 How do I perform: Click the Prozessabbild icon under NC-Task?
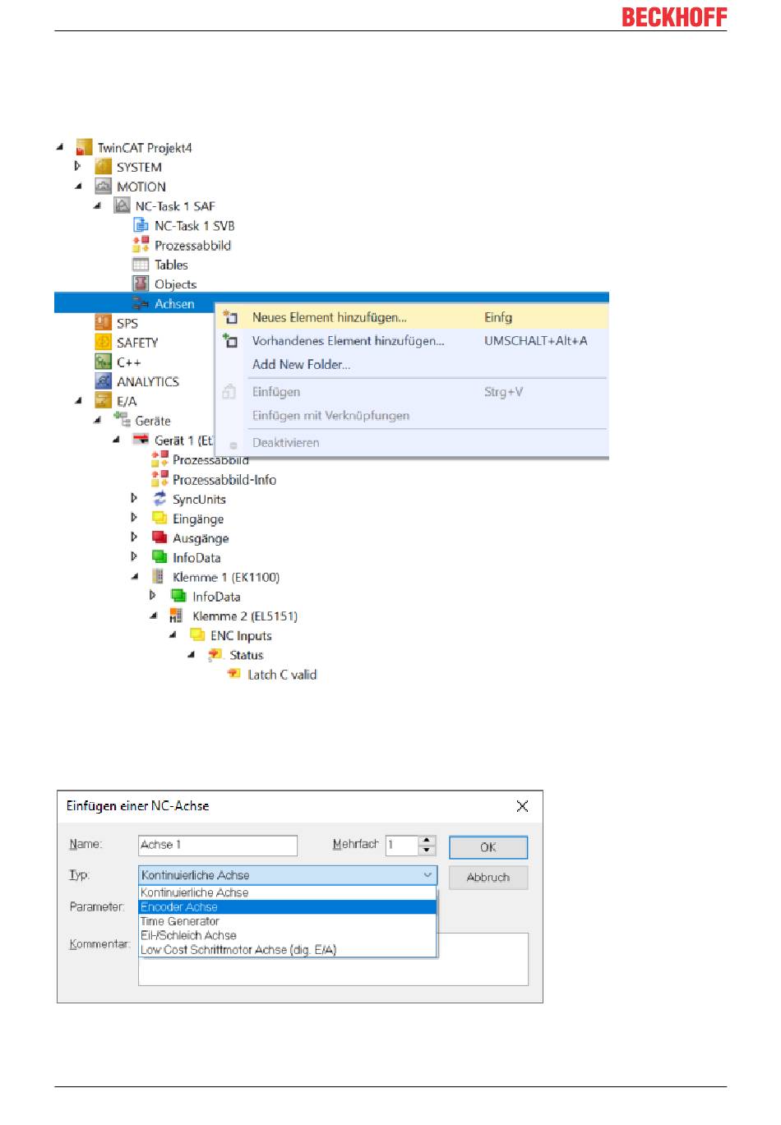pos(141,245)
